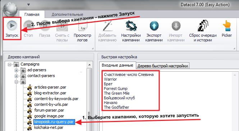Open campaign ribbon group dialog launcher
This screenshot has width=239, height=131.
234,48
